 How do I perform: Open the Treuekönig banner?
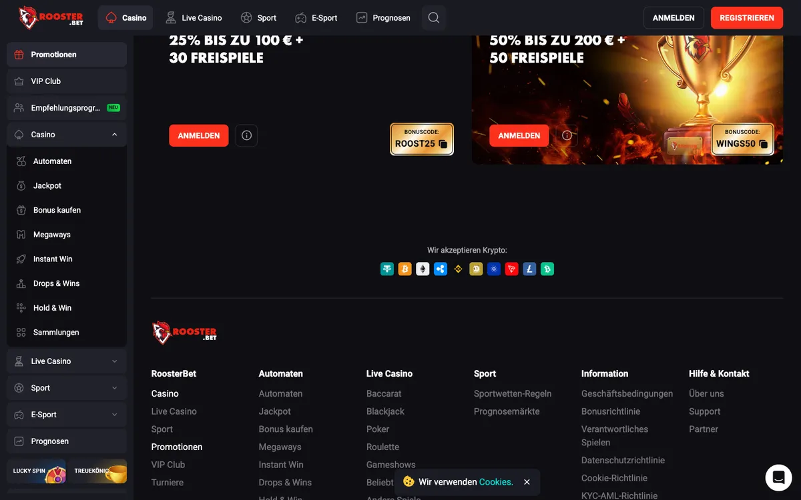pyautogui.click(x=97, y=471)
